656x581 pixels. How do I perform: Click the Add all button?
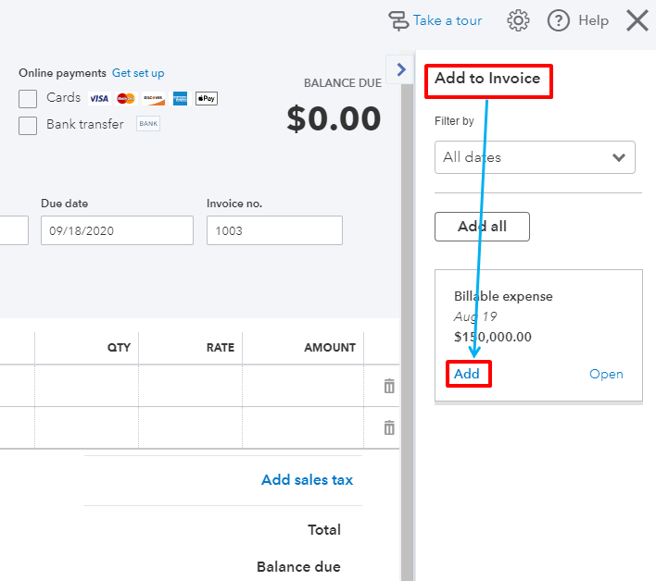(482, 227)
